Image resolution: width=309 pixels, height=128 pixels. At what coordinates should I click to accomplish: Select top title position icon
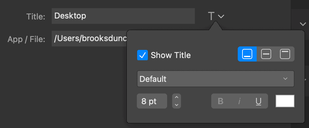click(x=285, y=54)
